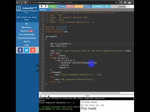
Task: Click the square icon left of browser extensions
Action: coord(121,2)
